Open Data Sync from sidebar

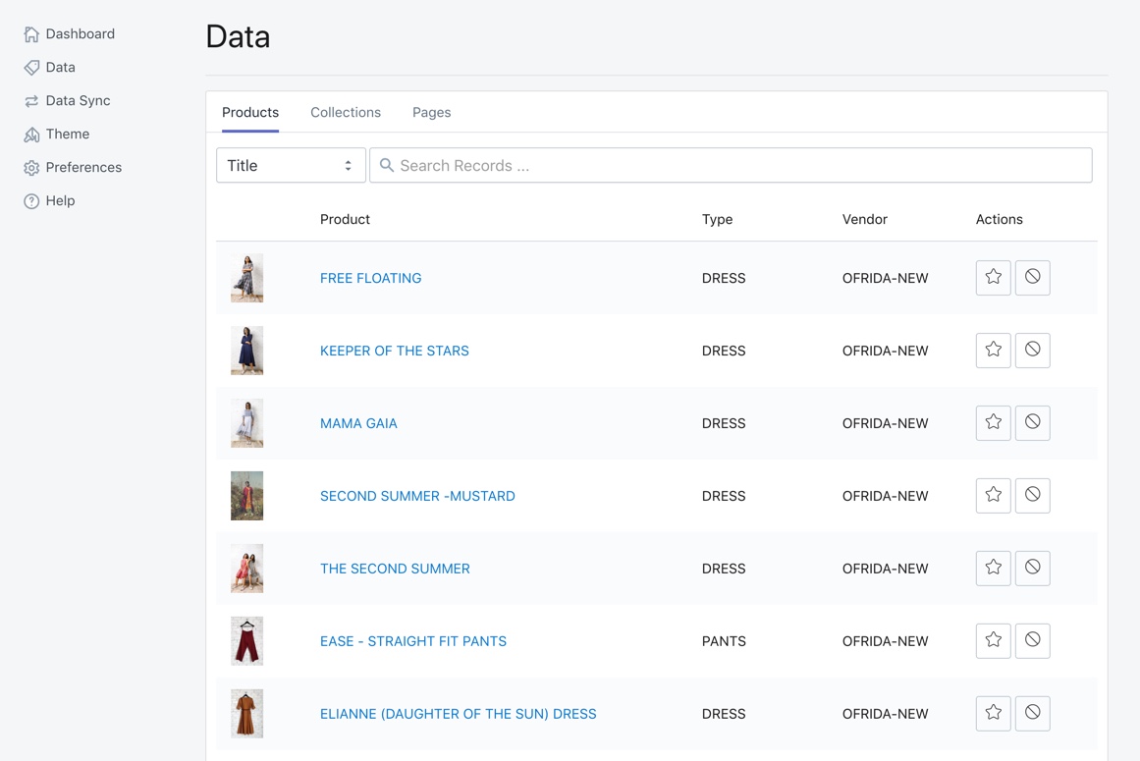[78, 101]
